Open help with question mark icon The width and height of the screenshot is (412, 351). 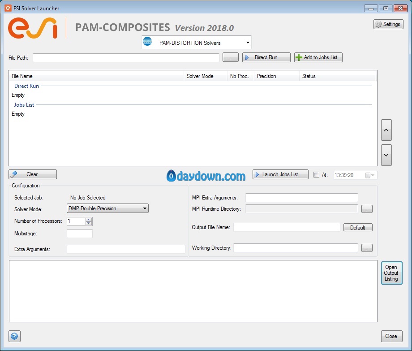point(14,336)
